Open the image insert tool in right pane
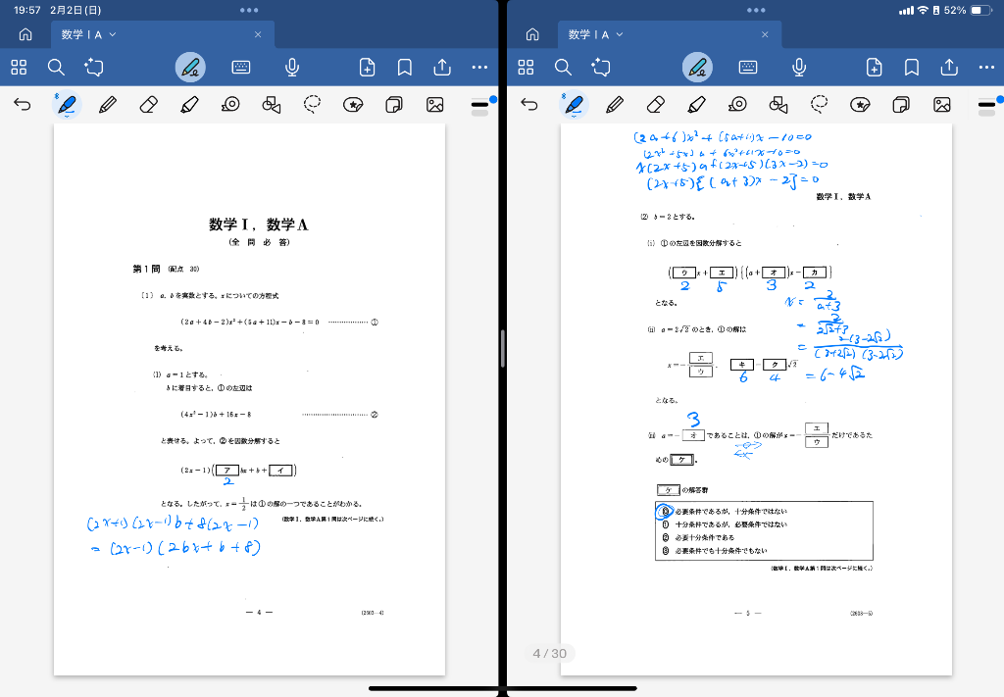This screenshot has height=697, width=1004. coord(942,104)
